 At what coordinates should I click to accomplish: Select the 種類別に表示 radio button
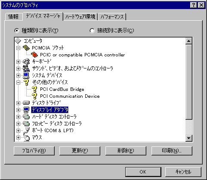point(17,31)
